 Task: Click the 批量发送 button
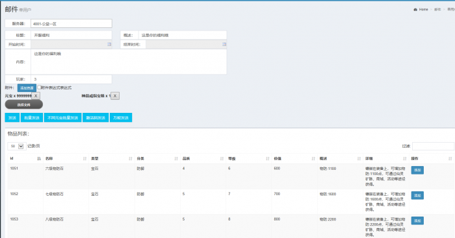click(32, 117)
